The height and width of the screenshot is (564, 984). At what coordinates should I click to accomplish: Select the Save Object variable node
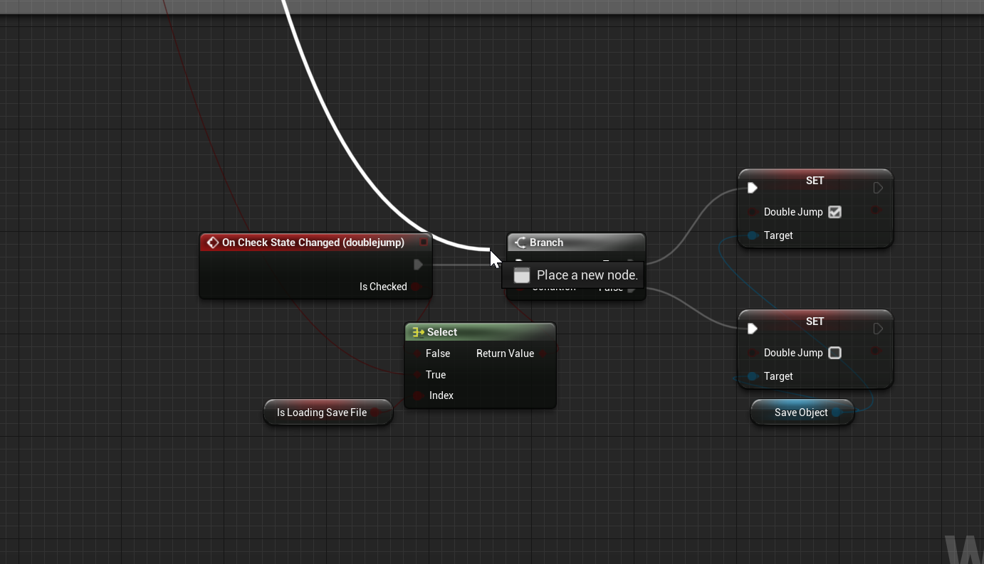coord(802,413)
